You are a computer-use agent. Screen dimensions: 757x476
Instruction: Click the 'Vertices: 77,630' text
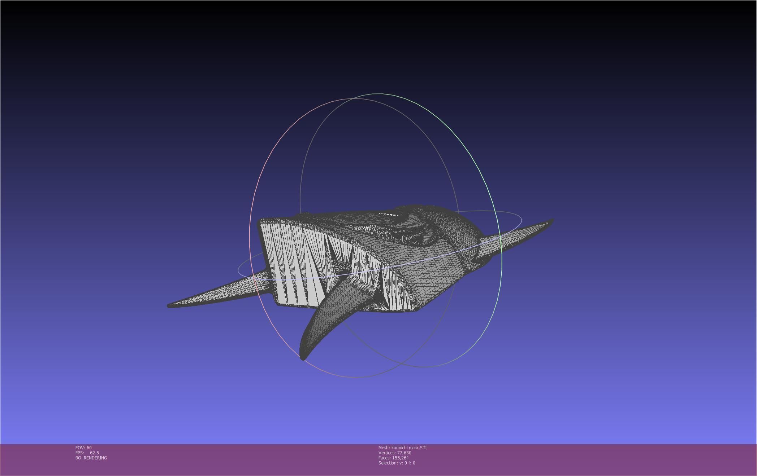point(395,453)
